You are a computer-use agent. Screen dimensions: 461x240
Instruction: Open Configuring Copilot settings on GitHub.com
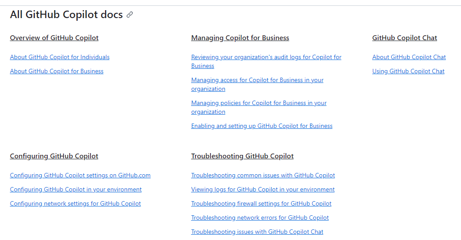pos(80,175)
